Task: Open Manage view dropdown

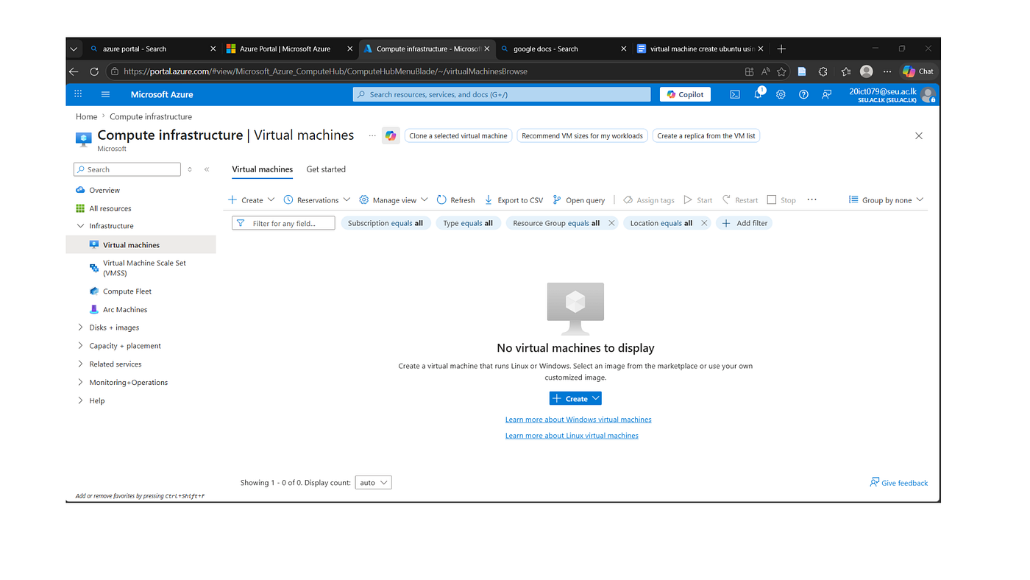Action: coord(394,200)
